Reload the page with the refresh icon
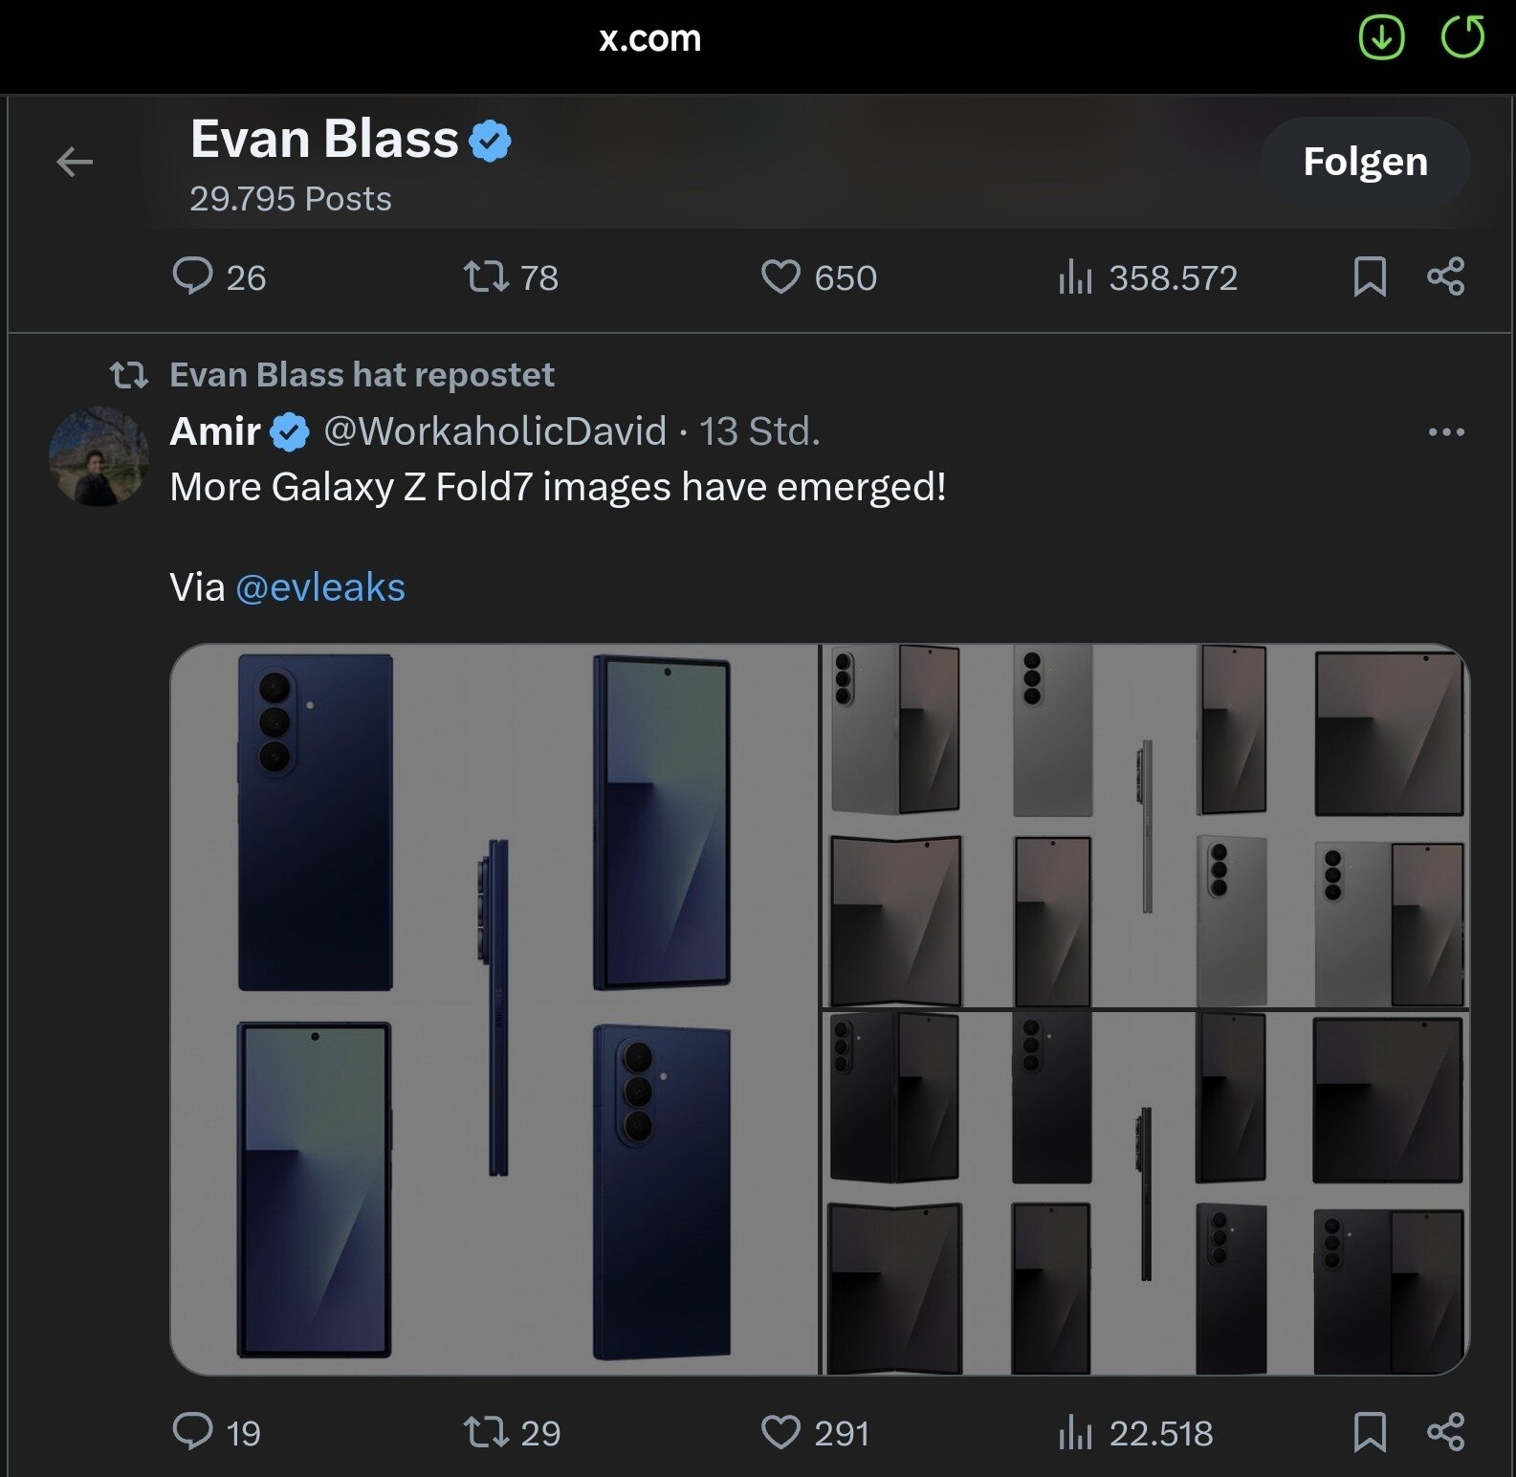The width and height of the screenshot is (1516, 1477). 1462,38
